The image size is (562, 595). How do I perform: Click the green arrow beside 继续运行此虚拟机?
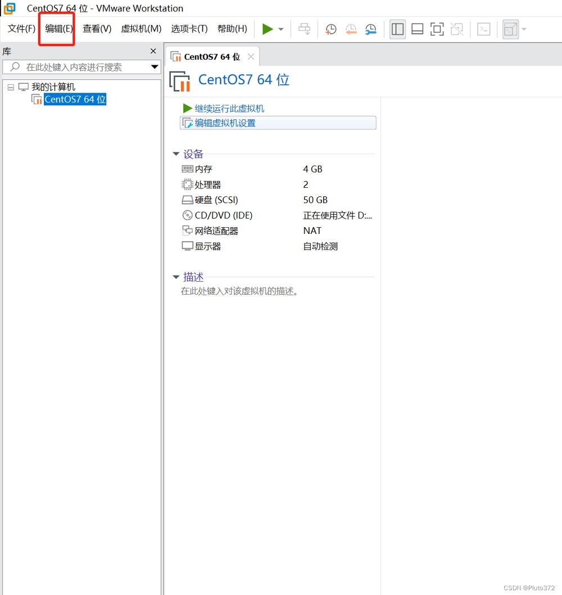[187, 109]
